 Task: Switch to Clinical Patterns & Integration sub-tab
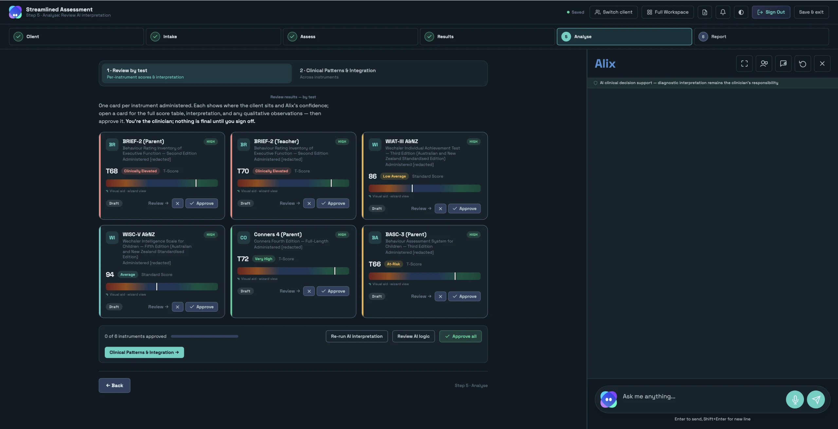click(x=390, y=74)
